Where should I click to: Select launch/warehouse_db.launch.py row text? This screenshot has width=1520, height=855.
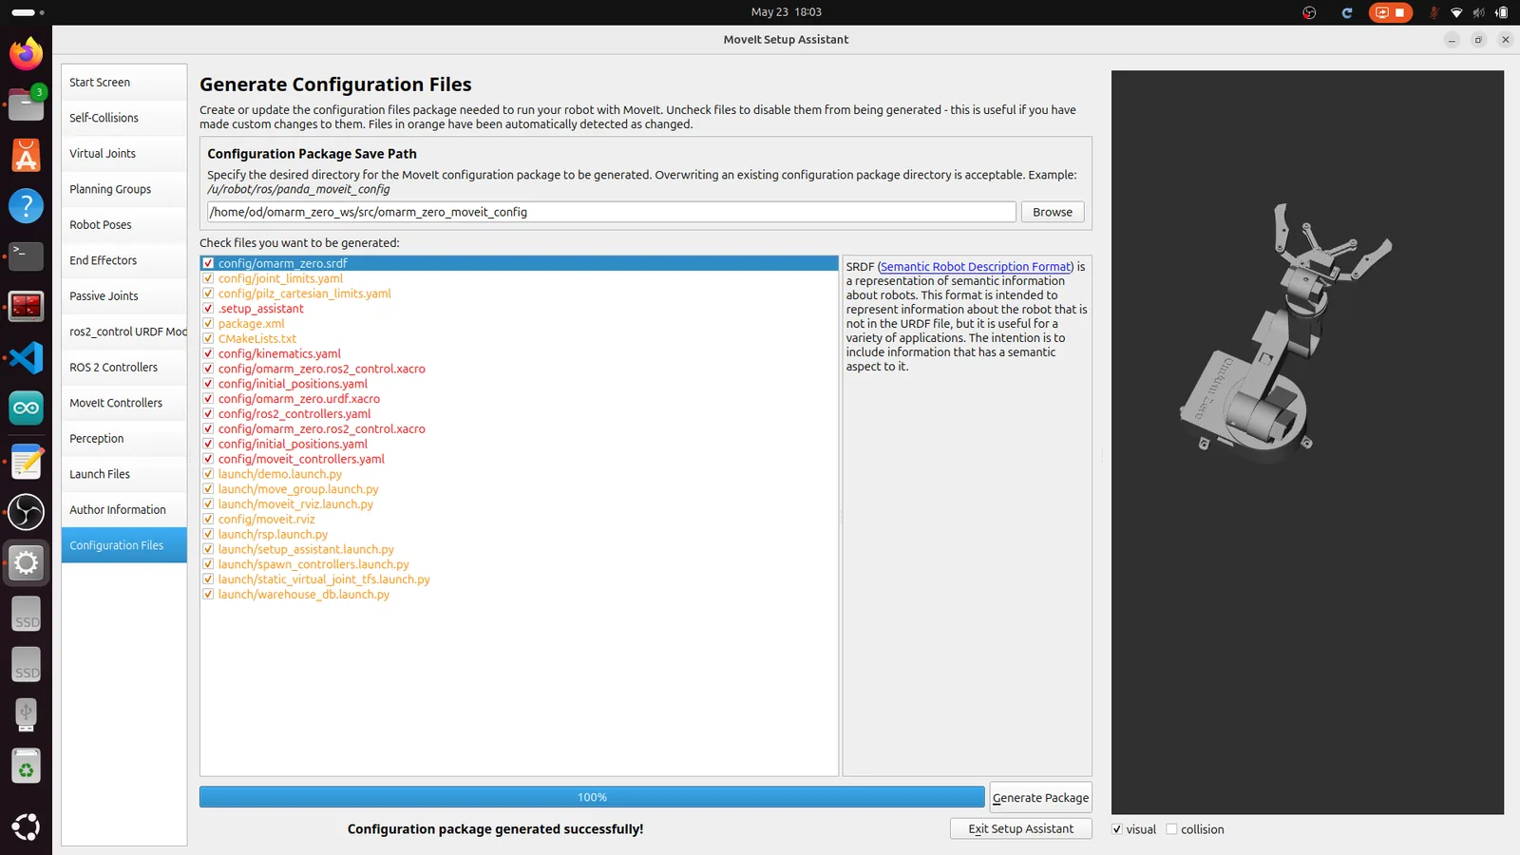click(304, 595)
